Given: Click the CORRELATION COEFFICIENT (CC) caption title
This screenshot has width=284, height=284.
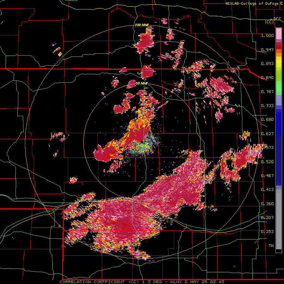Looking at the screenshot, I should tap(99, 282).
